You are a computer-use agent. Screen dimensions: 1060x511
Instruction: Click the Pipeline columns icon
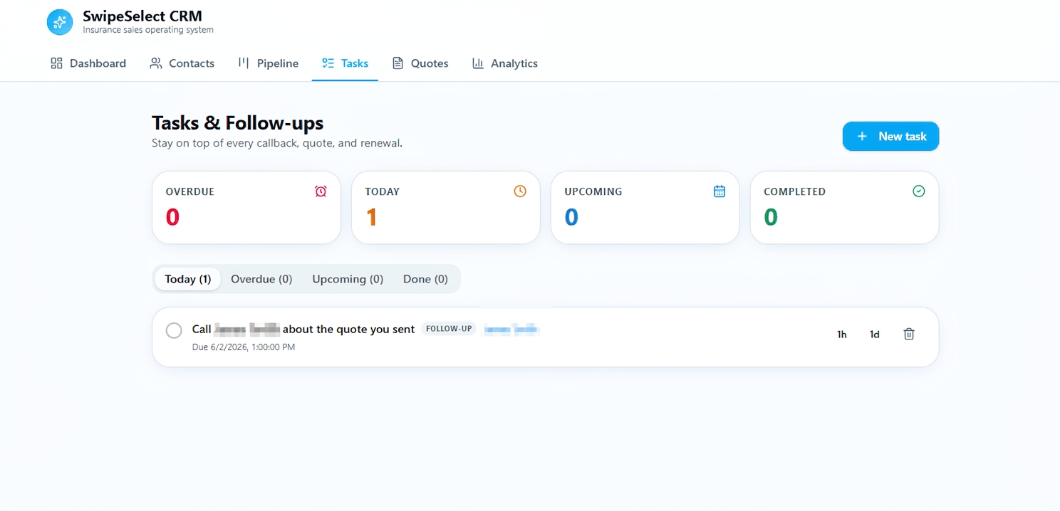244,63
